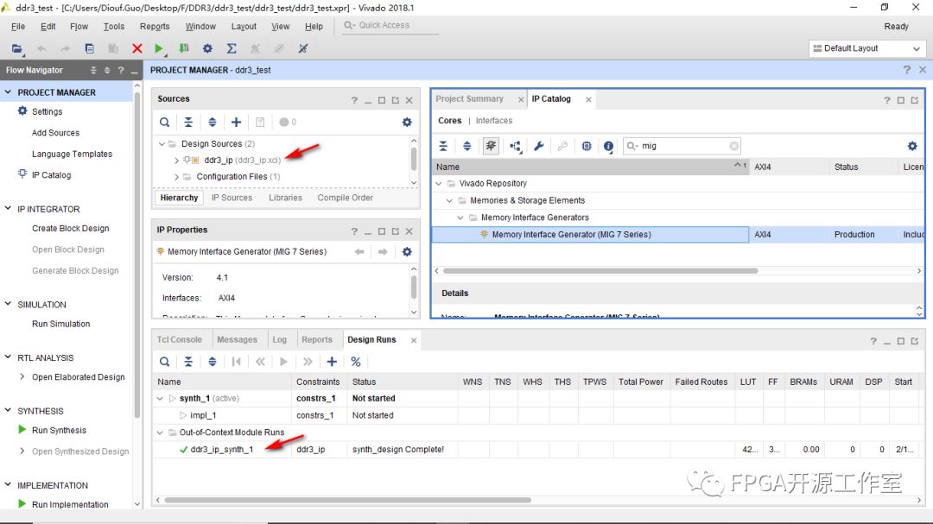Screen dimensions: 933x524
Task: Collapse the Design Sources tree node
Action: point(162,144)
